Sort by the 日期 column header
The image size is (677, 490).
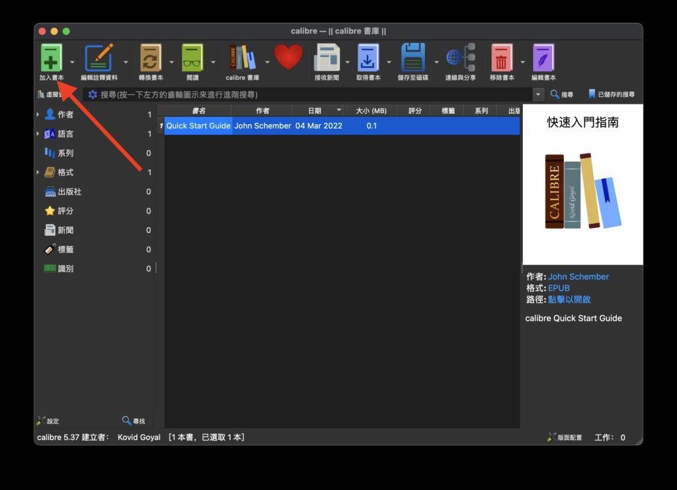pos(315,111)
